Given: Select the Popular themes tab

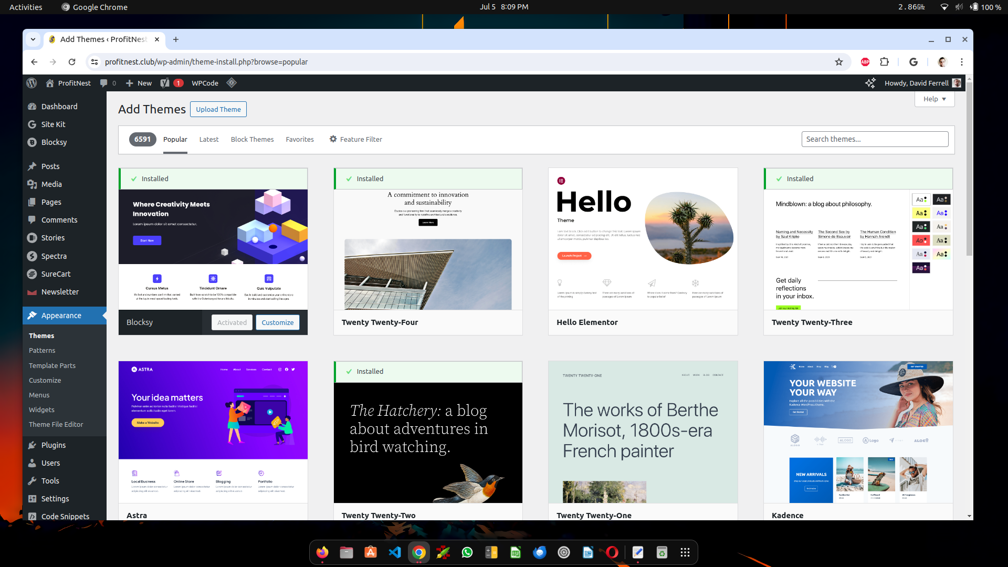Looking at the screenshot, I should 175,139.
